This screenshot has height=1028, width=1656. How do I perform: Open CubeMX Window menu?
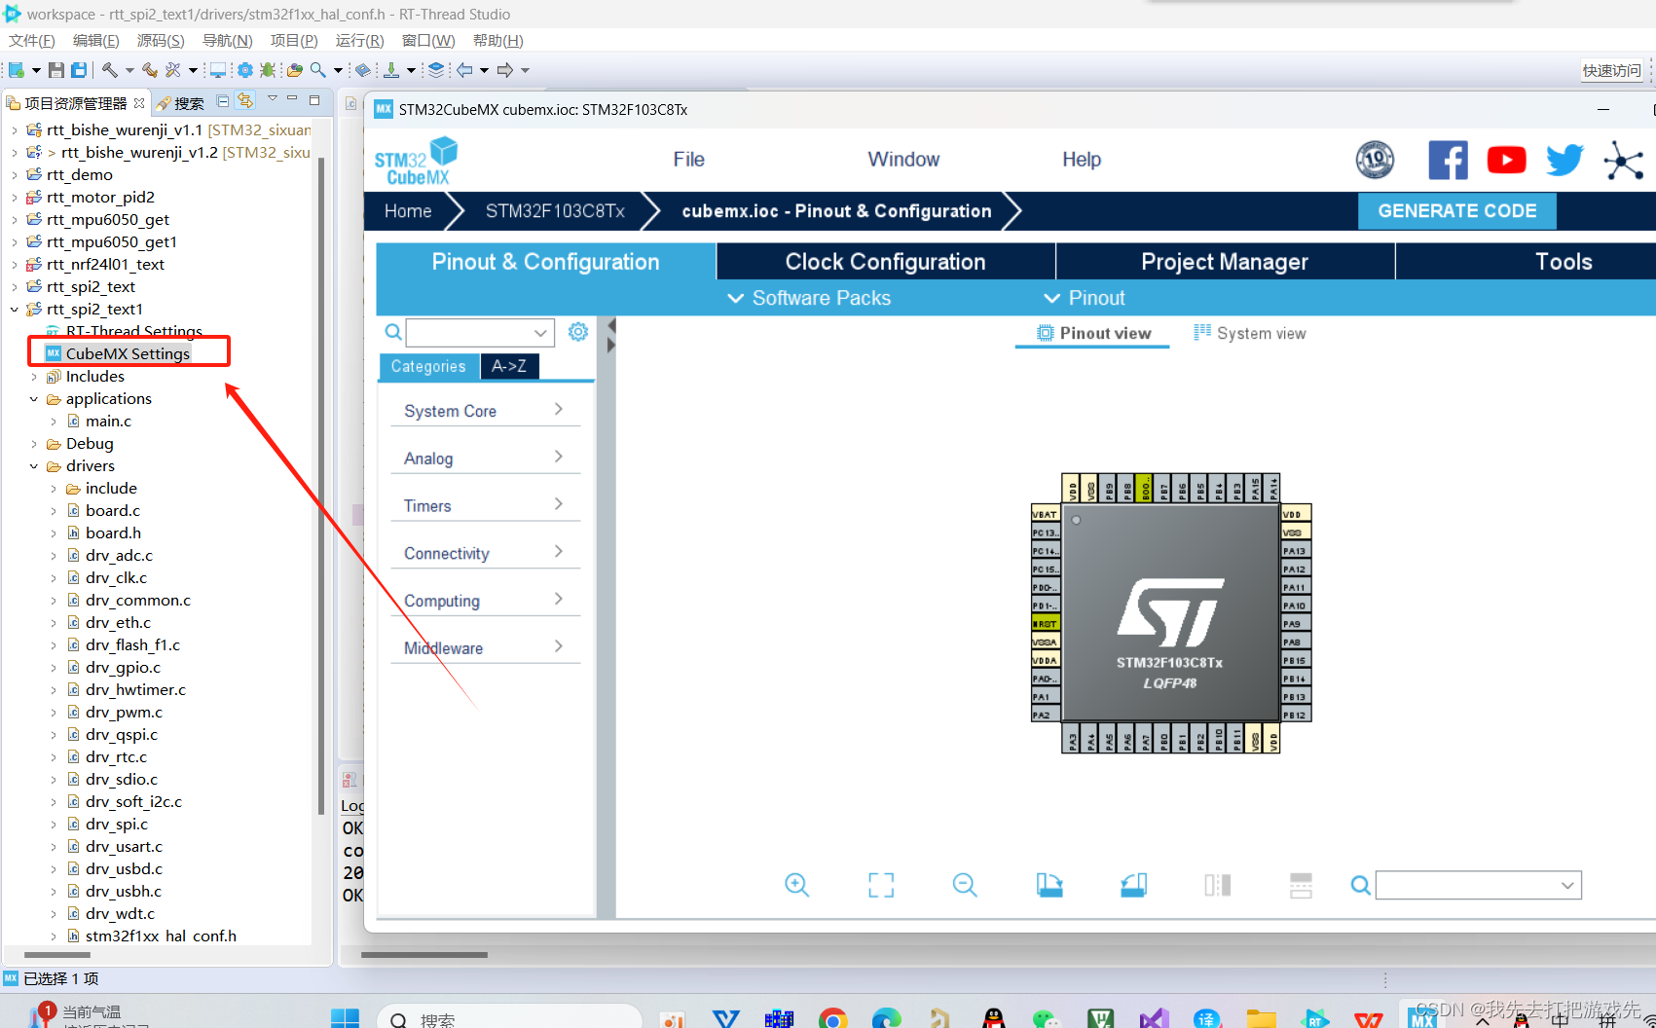(x=903, y=160)
